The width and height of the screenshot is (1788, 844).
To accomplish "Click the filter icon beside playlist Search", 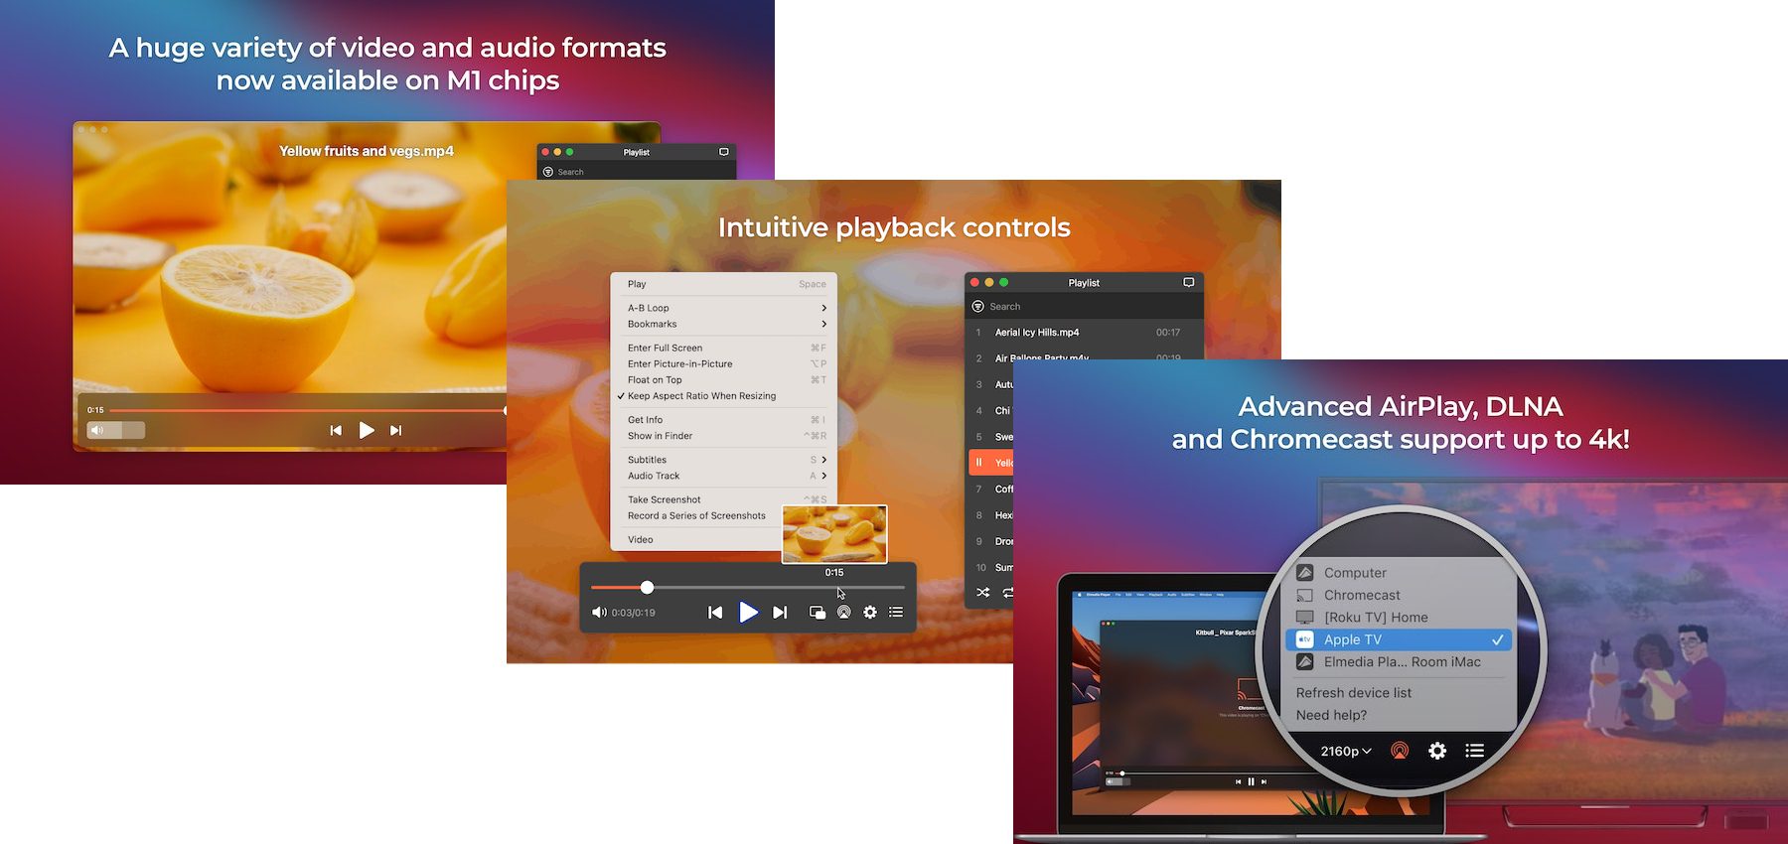I will coord(977,307).
